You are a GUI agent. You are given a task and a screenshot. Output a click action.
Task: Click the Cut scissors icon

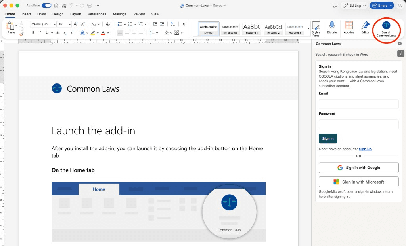21,23
